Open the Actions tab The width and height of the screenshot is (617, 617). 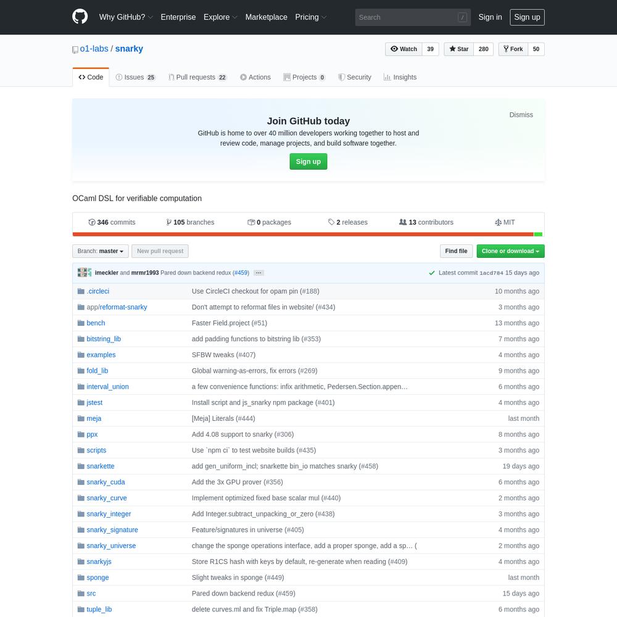(x=255, y=77)
